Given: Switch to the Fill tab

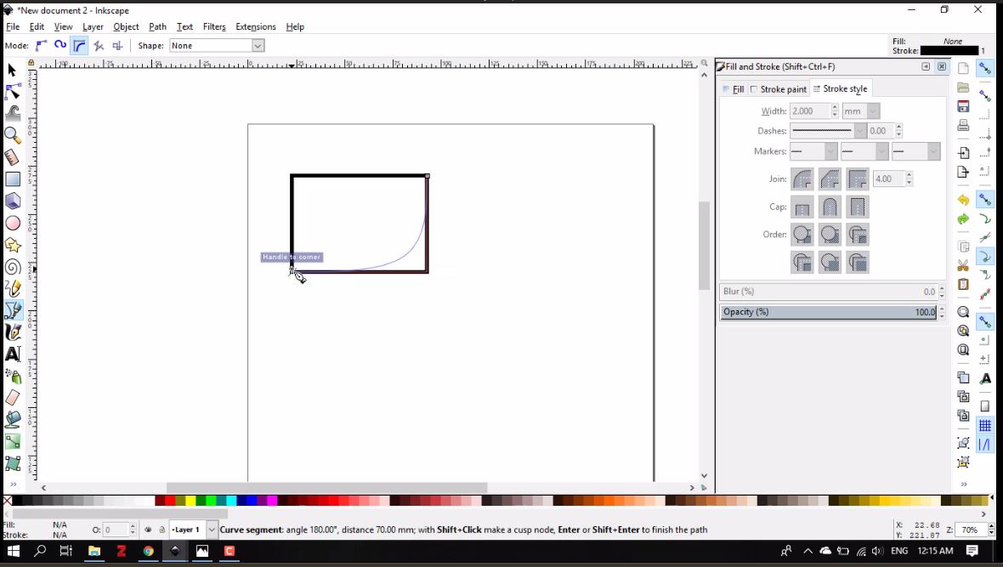Looking at the screenshot, I should click(733, 89).
